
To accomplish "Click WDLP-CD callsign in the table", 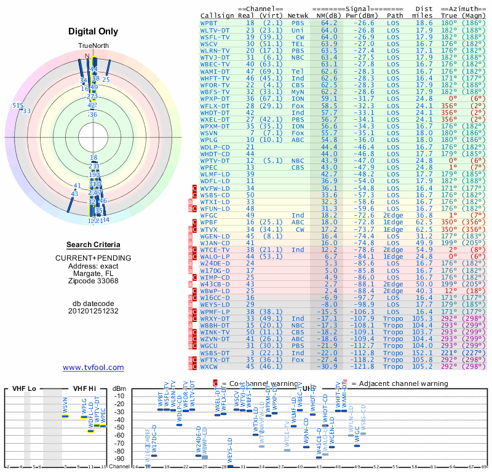I will pyautogui.click(x=215, y=147).
